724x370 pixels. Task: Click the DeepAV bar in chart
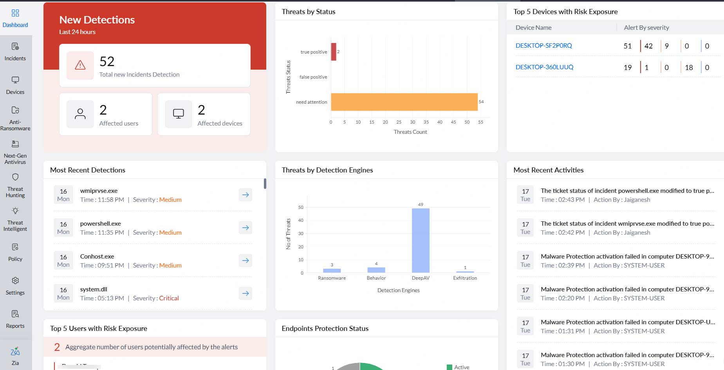pyautogui.click(x=421, y=240)
